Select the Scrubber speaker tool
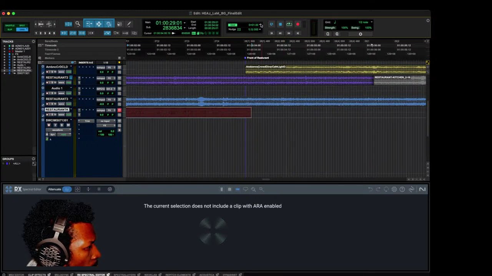 pyautogui.click(x=120, y=24)
